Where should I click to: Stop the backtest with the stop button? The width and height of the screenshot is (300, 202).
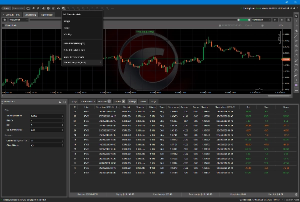click(x=281, y=20)
